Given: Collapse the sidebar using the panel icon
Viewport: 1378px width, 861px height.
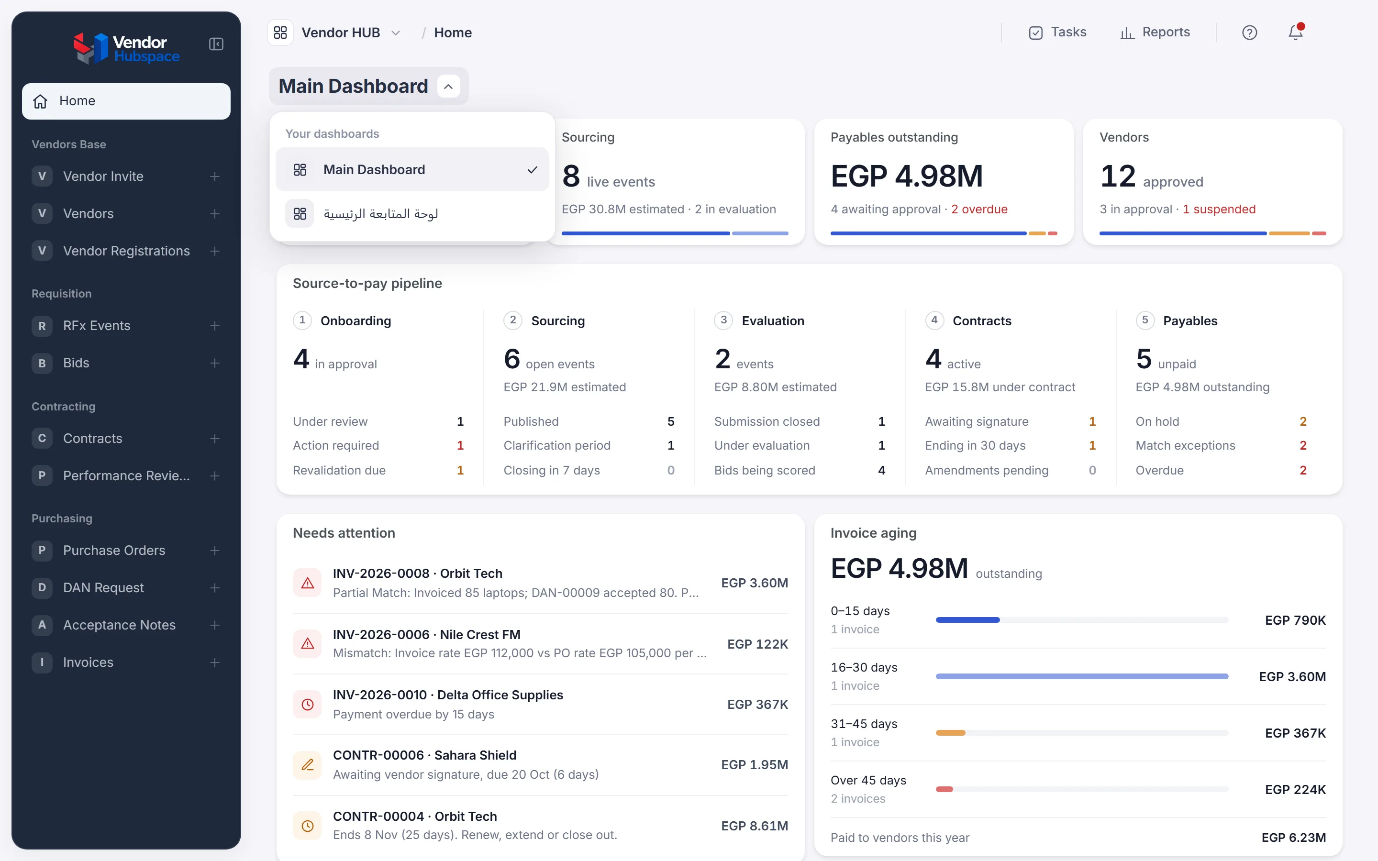Looking at the screenshot, I should pos(216,44).
